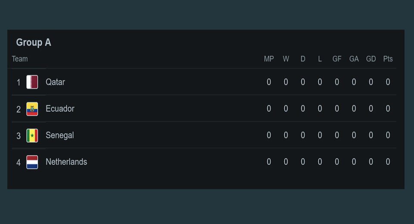Viewport: 414px width, 224px height.
Task: Select the D column header
Action: [x=303, y=59]
